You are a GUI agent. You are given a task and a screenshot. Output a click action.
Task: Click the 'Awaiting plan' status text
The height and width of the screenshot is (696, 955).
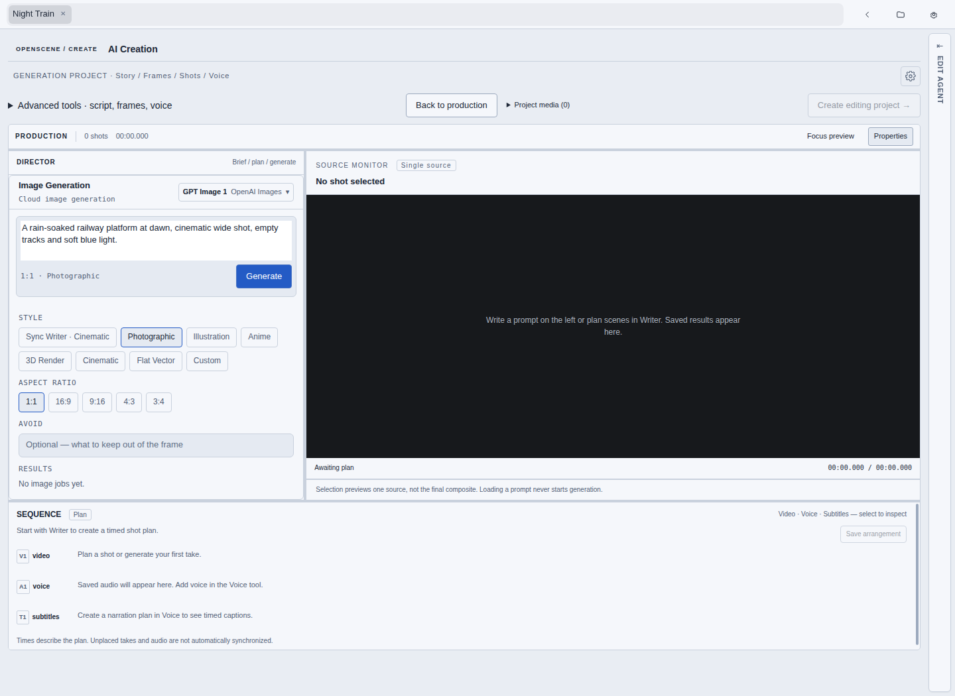coord(334,468)
